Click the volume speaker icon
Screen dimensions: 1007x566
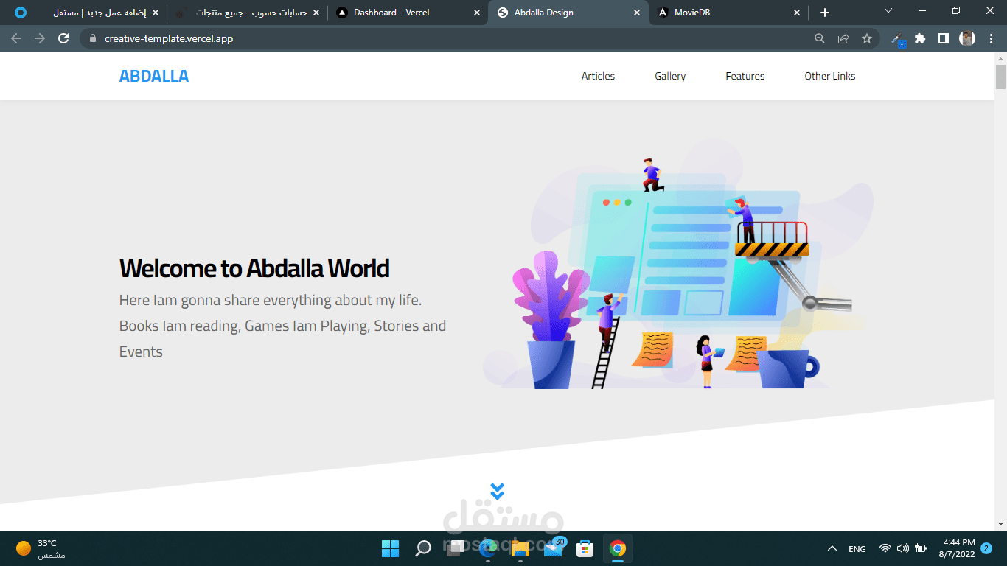click(x=902, y=548)
